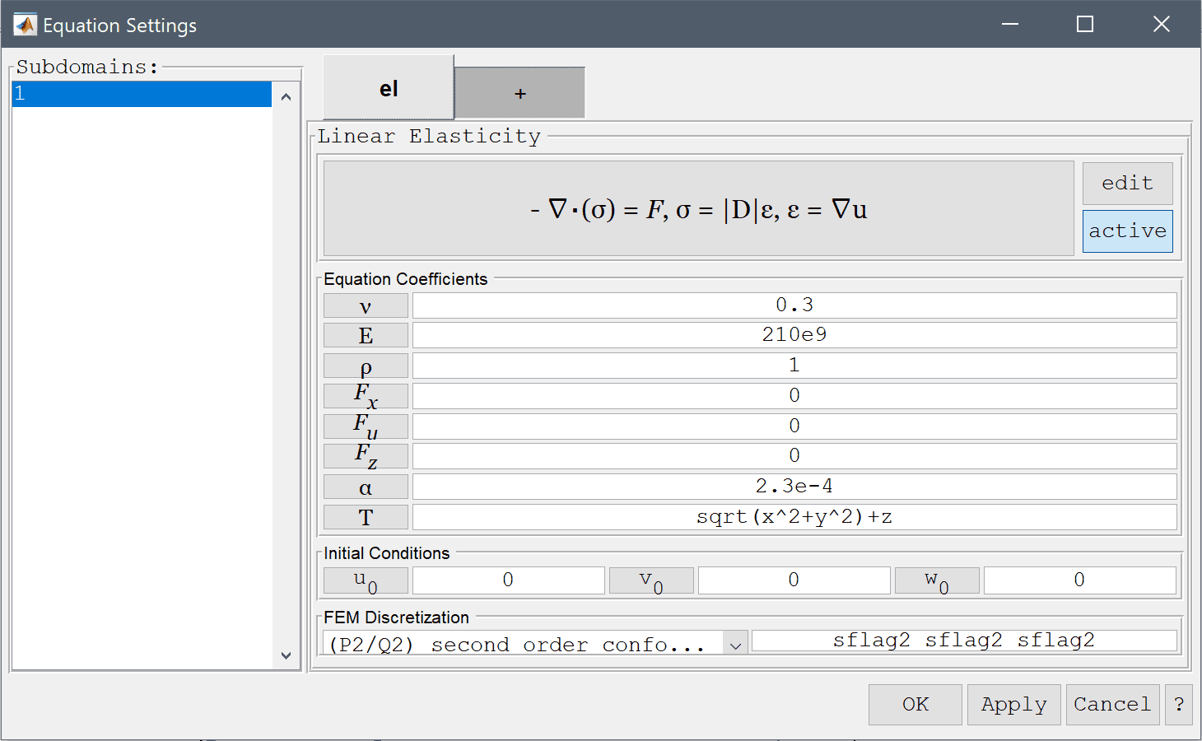Viewport: 1202px width, 741px height.
Task: Click the ν Poisson ratio label button
Action: point(366,305)
